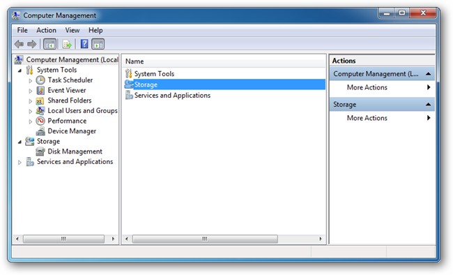Close the Computer Management window
The image size is (453, 275).
423,13
